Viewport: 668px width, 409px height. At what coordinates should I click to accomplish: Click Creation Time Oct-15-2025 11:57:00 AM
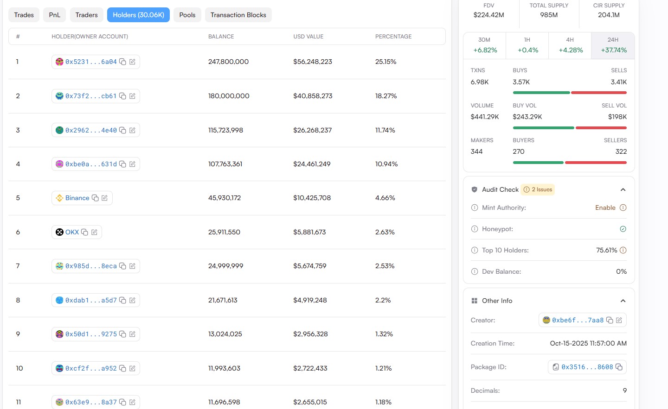588,343
